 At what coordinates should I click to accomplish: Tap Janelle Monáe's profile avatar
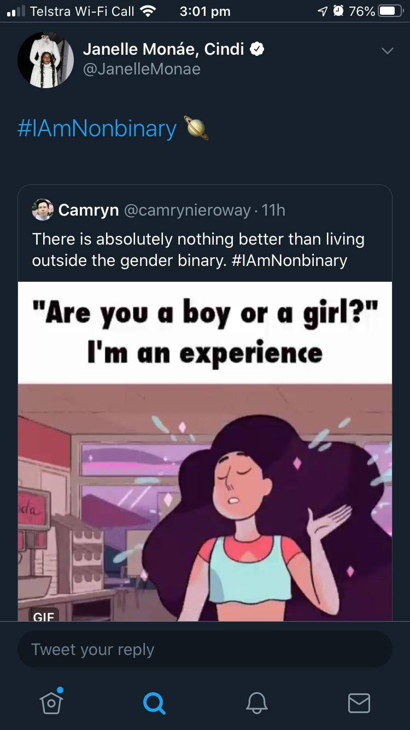[46, 60]
